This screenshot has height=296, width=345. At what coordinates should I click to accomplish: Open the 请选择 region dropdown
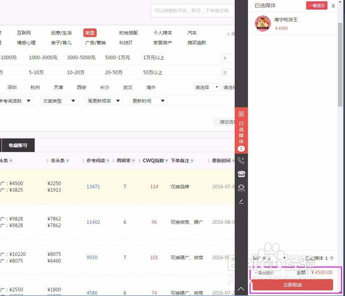(x=206, y=87)
